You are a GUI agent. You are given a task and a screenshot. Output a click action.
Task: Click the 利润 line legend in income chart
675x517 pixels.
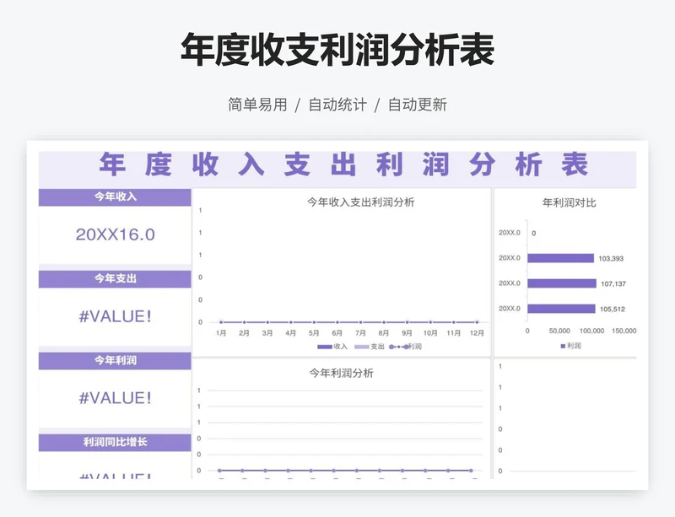(x=405, y=347)
